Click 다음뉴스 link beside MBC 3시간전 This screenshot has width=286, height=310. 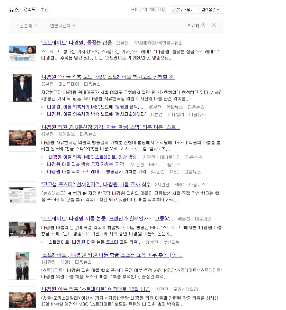(x=192, y=172)
